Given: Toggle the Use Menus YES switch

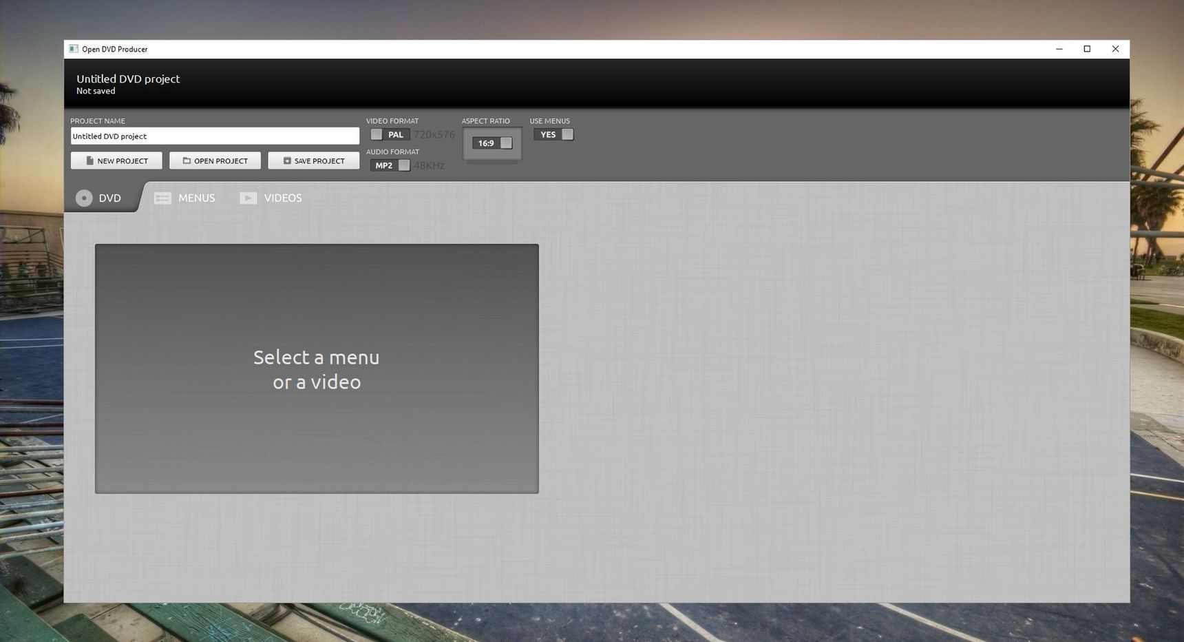Looking at the screenshot, I should click(553, 134).
